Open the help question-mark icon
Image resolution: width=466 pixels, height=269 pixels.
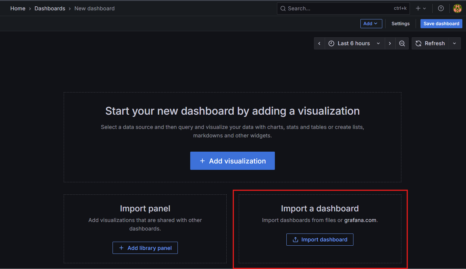pyautogui.click(x=441, y=8)
